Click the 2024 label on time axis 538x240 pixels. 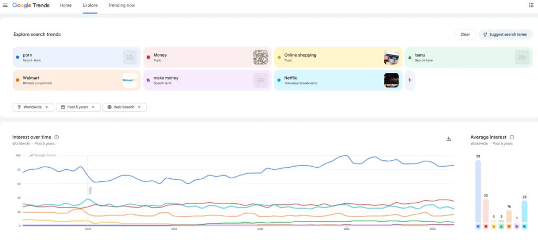[260, 229]
